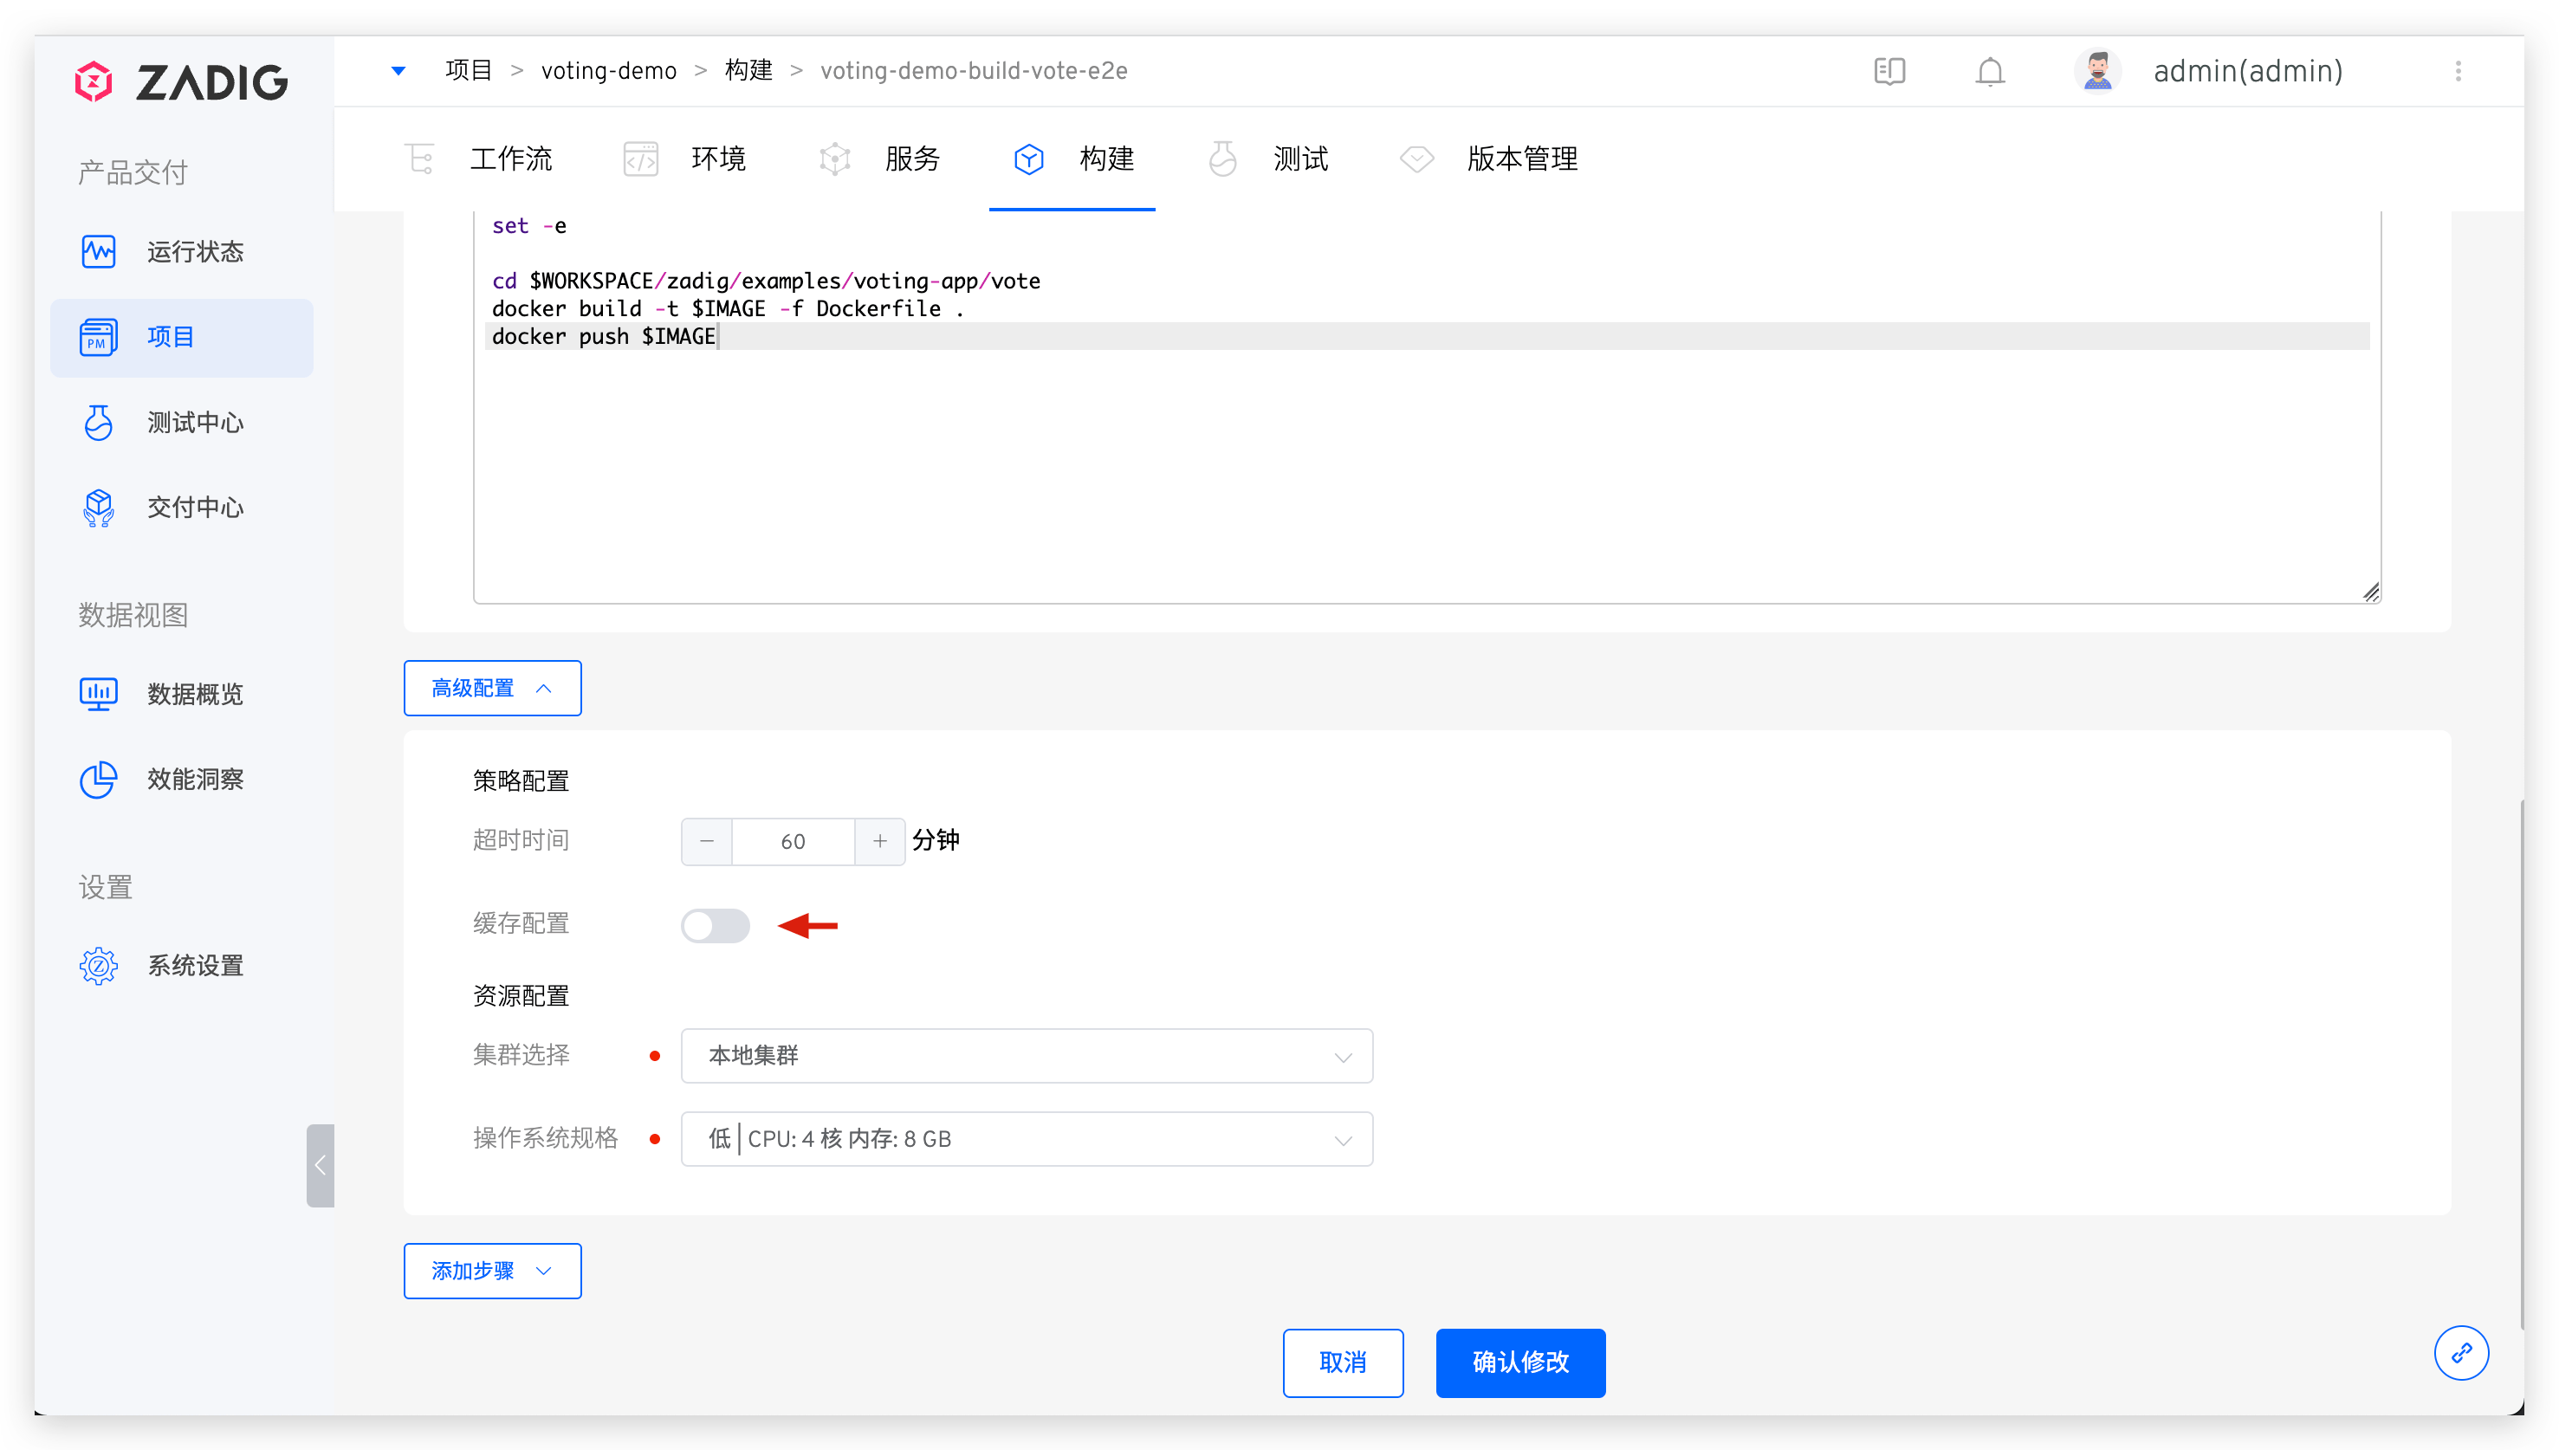Collapse the 高级配置 section
Image resolution: width=2559 pixels, height=1450 pixels.
[x=492, y=688]
